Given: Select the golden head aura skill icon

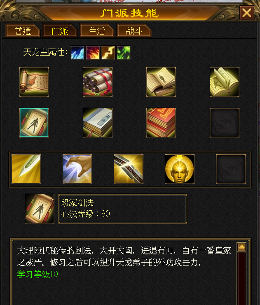Looking at the screenshot, I should point(180,169).
